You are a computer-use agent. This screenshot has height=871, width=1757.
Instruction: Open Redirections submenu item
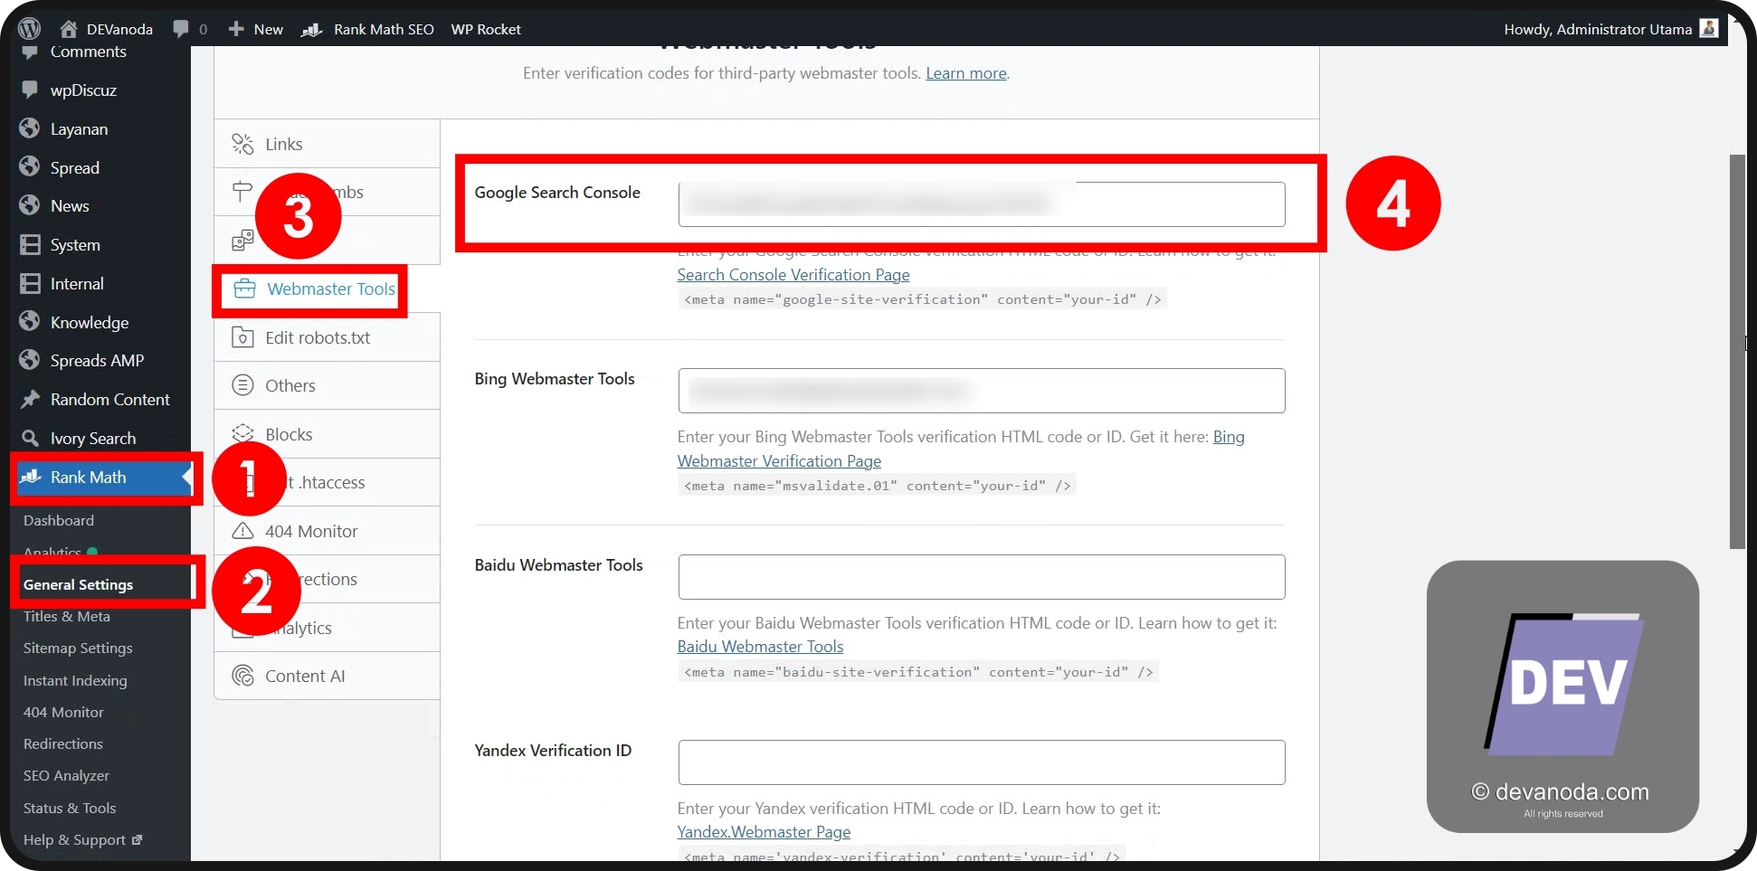point(63,743)
